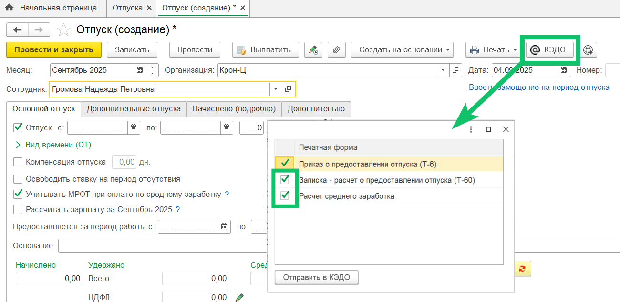Viewport: 620px width, 302px height.
Task: Click the green pencil icon beside НДФЛ
Action: (x=240, y=297)
